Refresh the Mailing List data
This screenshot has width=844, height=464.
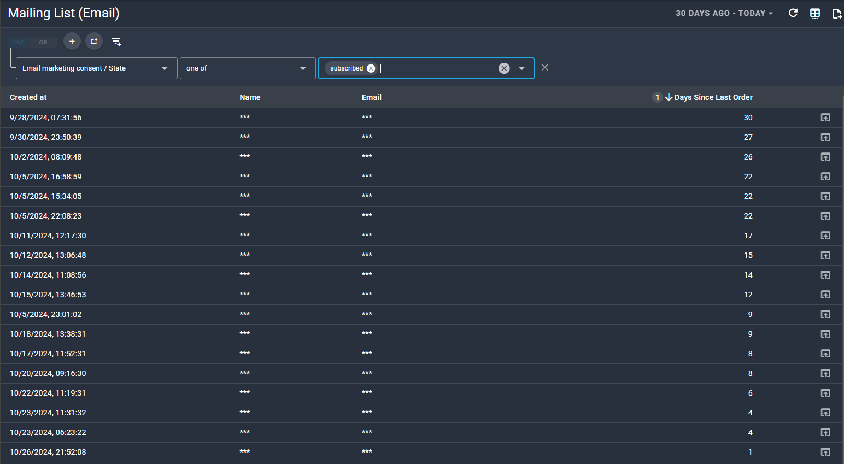click(x=793, y=13)
